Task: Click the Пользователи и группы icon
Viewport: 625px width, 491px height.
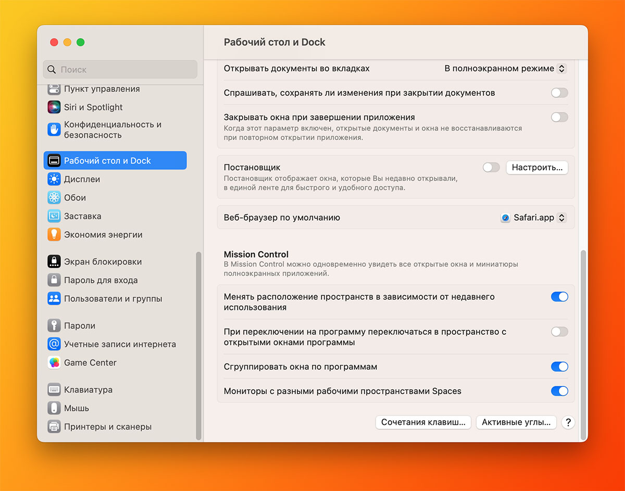Action: [x=54, y=299]
